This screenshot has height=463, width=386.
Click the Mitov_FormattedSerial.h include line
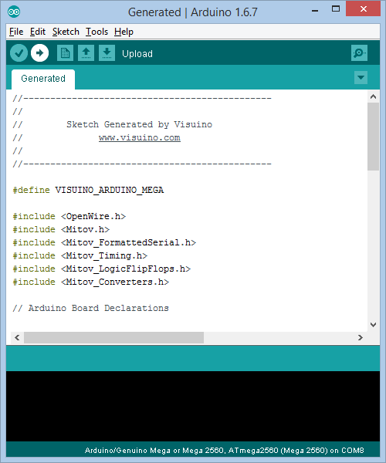pos(104,243)
